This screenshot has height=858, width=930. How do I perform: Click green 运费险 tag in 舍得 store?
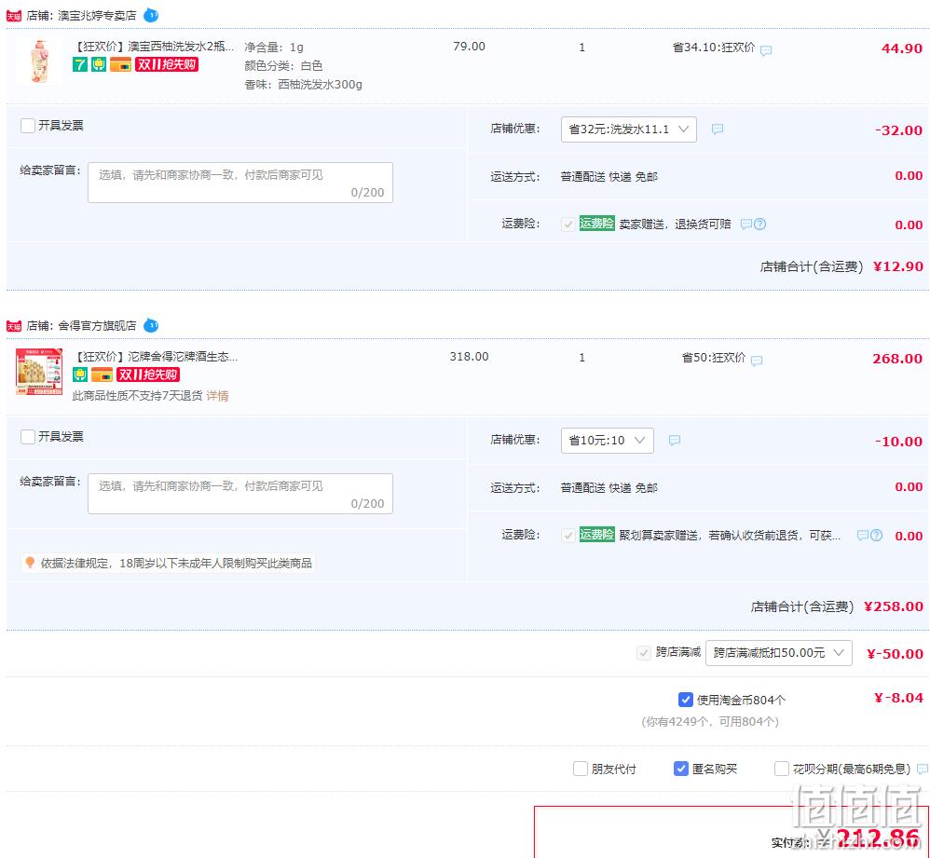(x=596, y=534)
